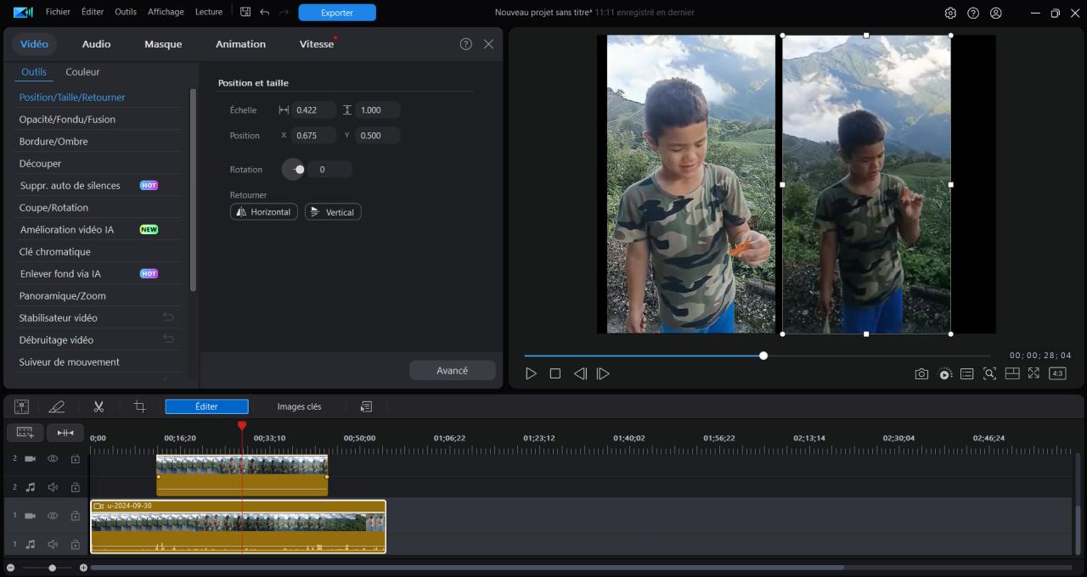Take a snapshot of the preview frame

[x=921, y=373]
